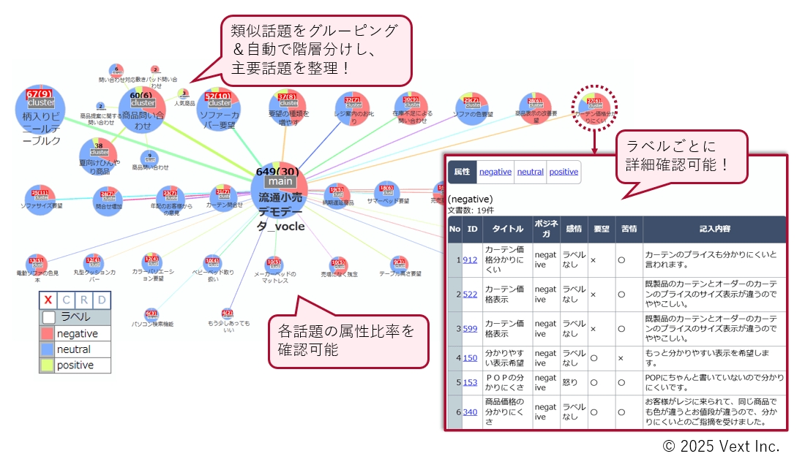This screenshot has width=805, height=459.
Task: Switch to the neutral attribute tab
Action: click(530, 172)
